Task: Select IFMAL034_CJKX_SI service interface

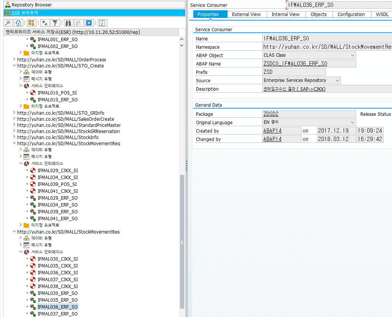Action: pyautogui.click(x=58, y=178)
